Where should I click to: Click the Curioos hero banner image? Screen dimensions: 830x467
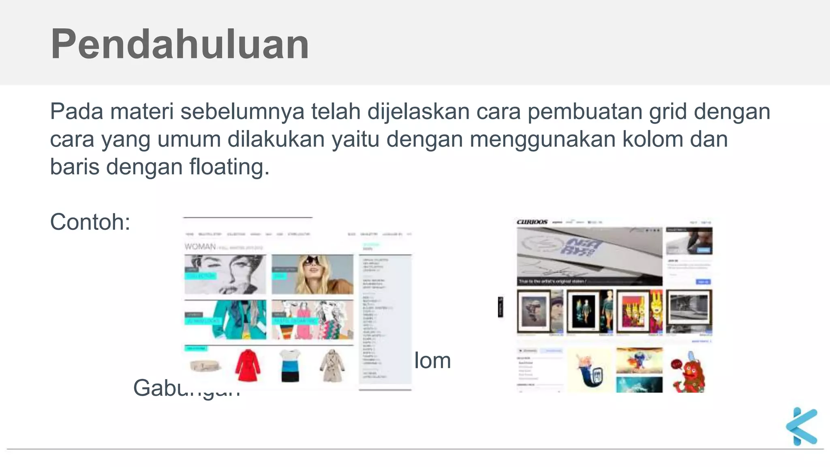[x=589, y=257]
